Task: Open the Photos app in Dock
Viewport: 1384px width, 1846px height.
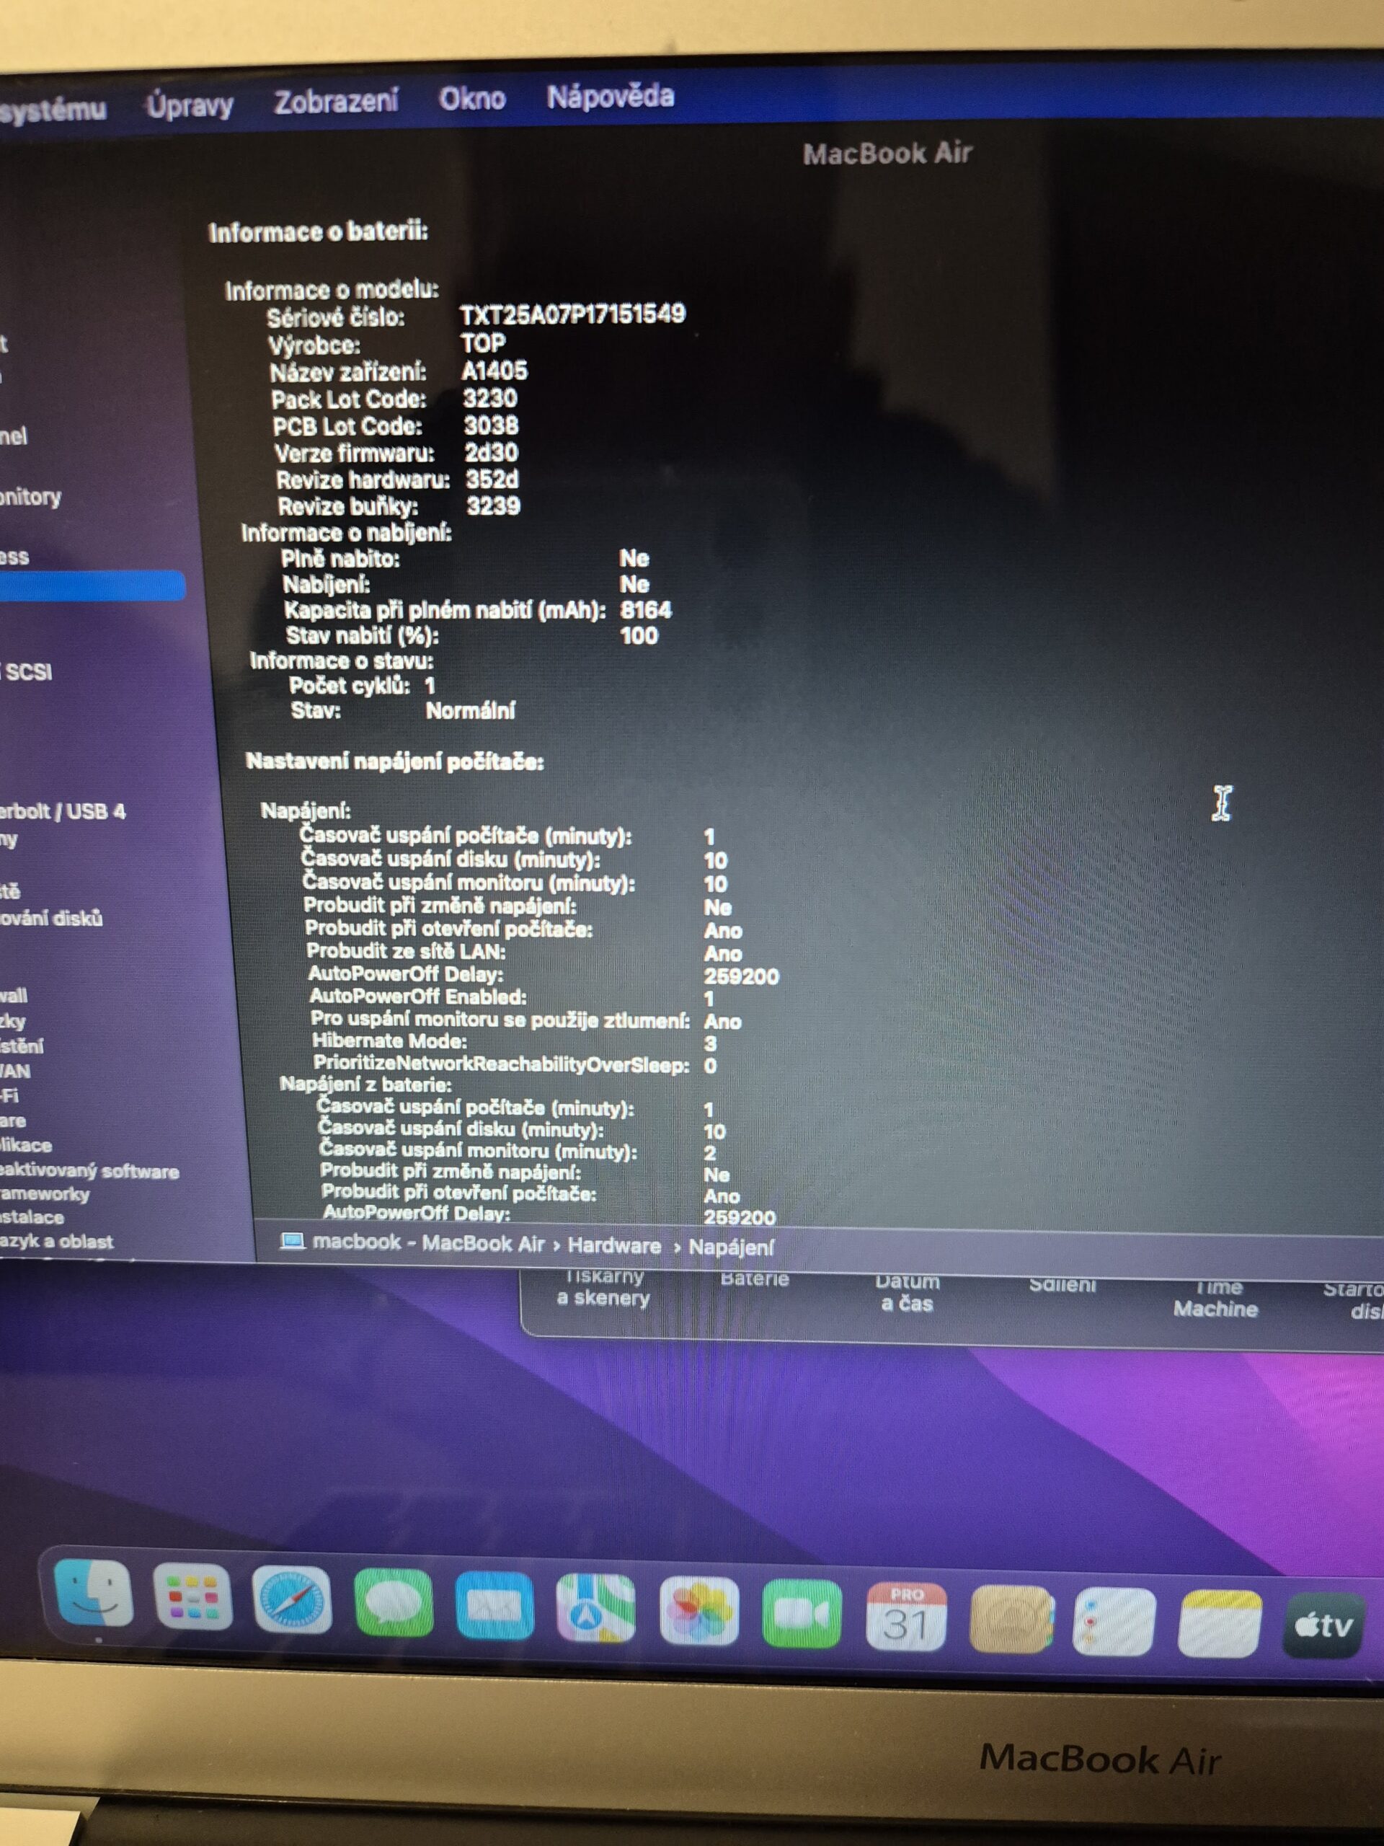Action: (699, 1611)
